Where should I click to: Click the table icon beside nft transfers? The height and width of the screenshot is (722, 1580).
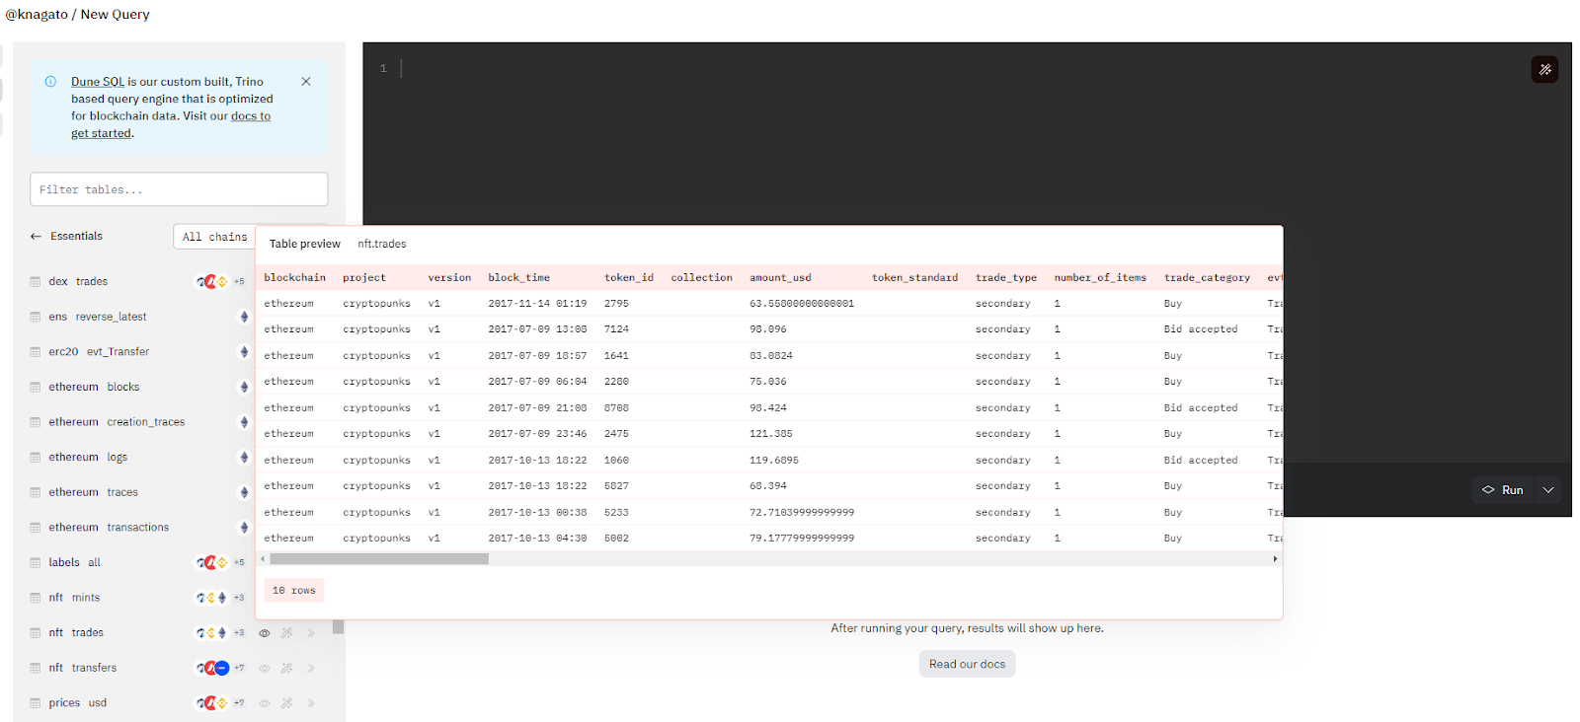pyautogui.click(x=36, y=668)
